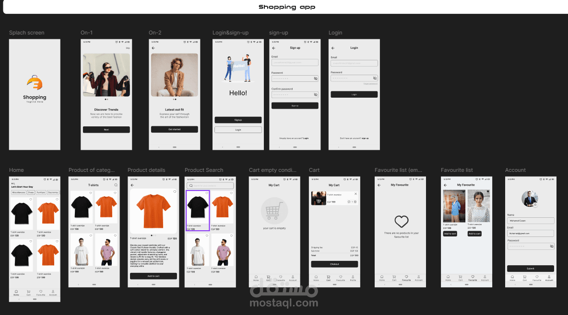Remove the cart item with the X icon
The width and height of the screenshot is (568, 315).
(356, 194)
